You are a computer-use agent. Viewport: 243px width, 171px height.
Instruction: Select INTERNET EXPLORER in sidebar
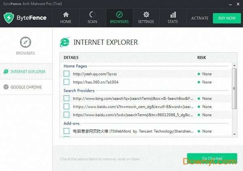26,72
